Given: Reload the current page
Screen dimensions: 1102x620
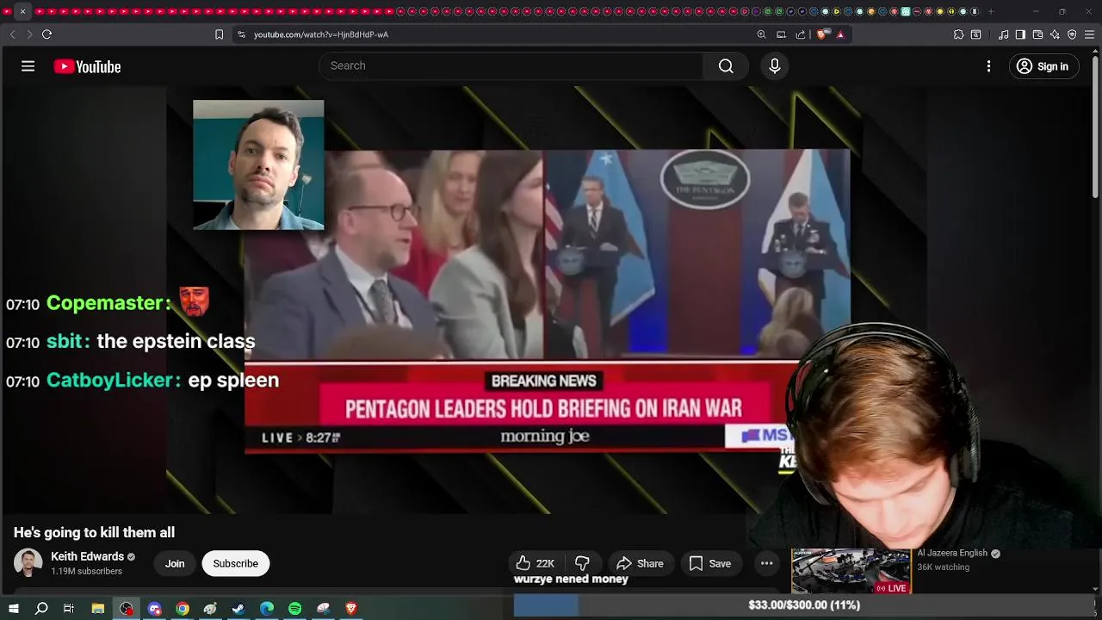Looking at the screenshot, I should click(x=46, y=34).
